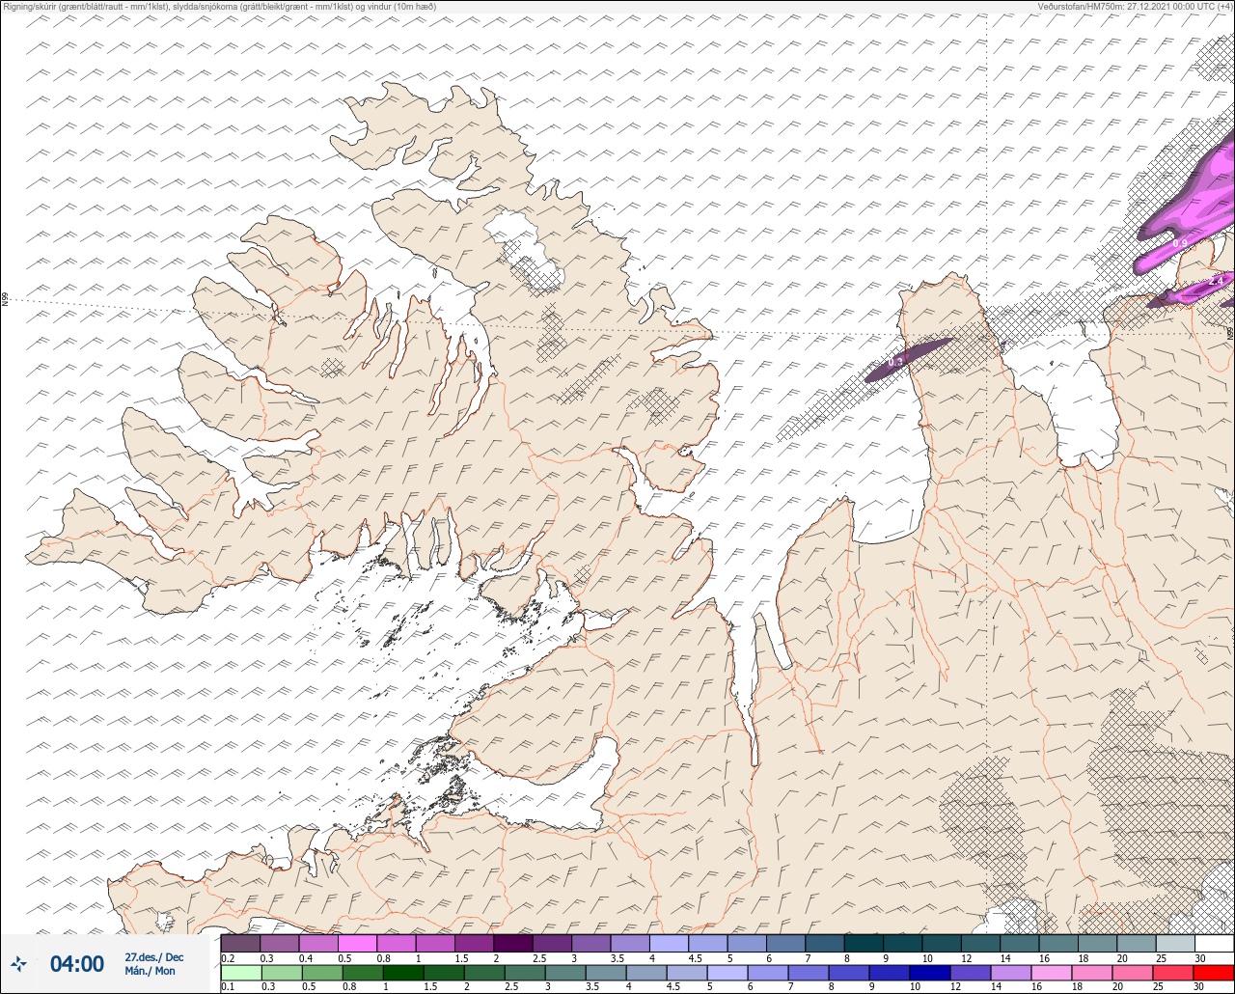1235x994 pixels.
Task: Select the bright pink top-row swatch at 0.5
Action: [x=357, y=943]
